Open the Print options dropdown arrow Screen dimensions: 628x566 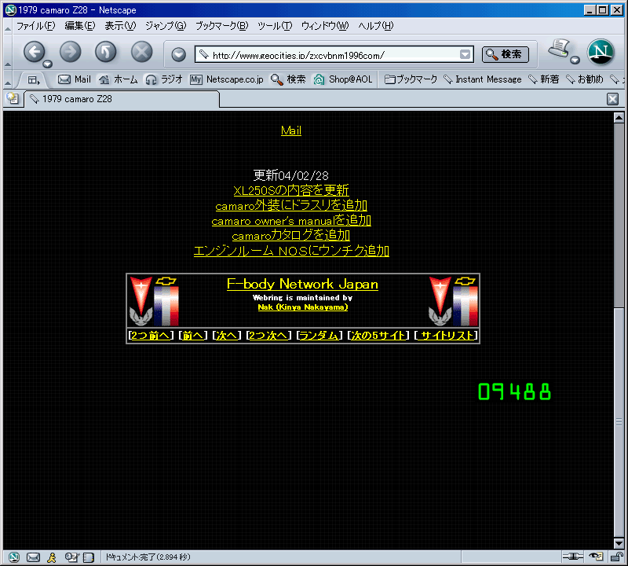575,61
